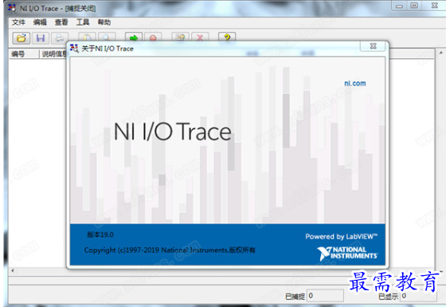The width and height of the screenshot is (446, 307).
Task: Click the Copy/clipboard toolbar icon
Action: 87,37
